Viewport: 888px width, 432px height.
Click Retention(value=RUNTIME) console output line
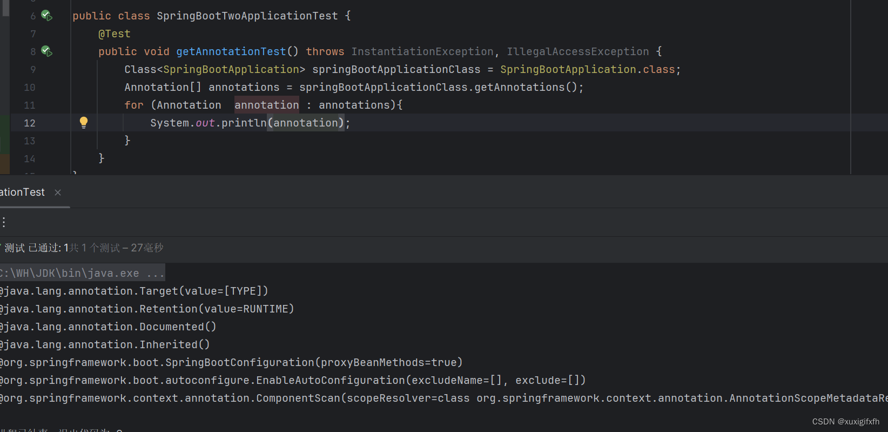point(147,309)
